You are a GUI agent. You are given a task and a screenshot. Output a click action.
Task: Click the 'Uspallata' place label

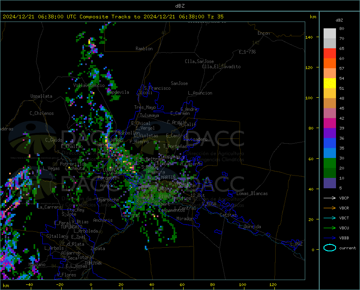[x=41, y=97]
